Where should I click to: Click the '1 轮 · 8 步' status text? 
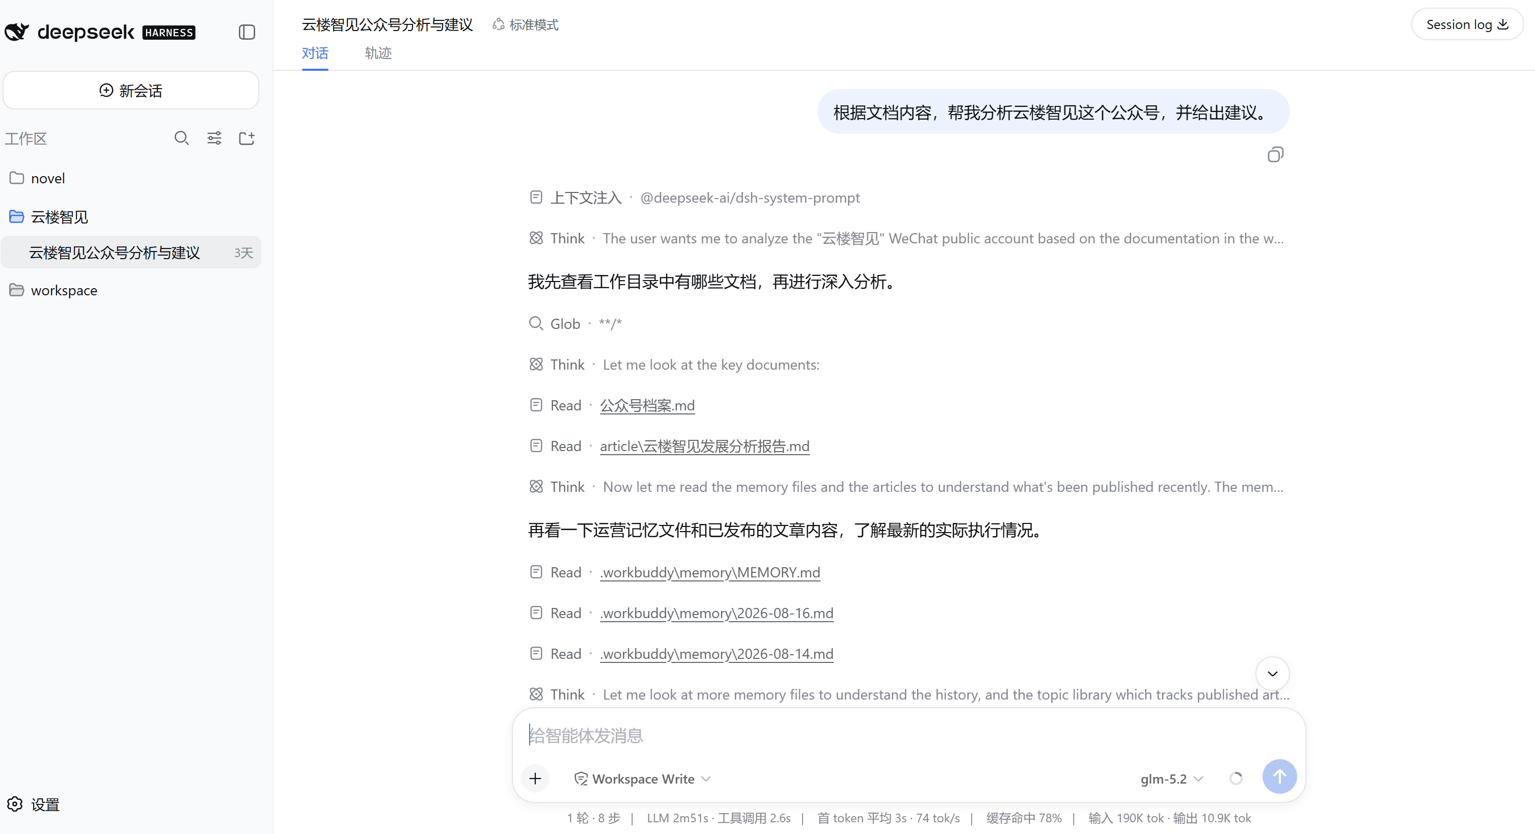[593, 819]
